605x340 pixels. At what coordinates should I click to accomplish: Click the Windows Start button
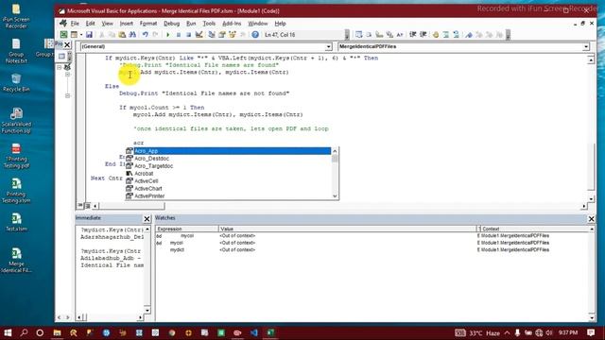point(8,332)
